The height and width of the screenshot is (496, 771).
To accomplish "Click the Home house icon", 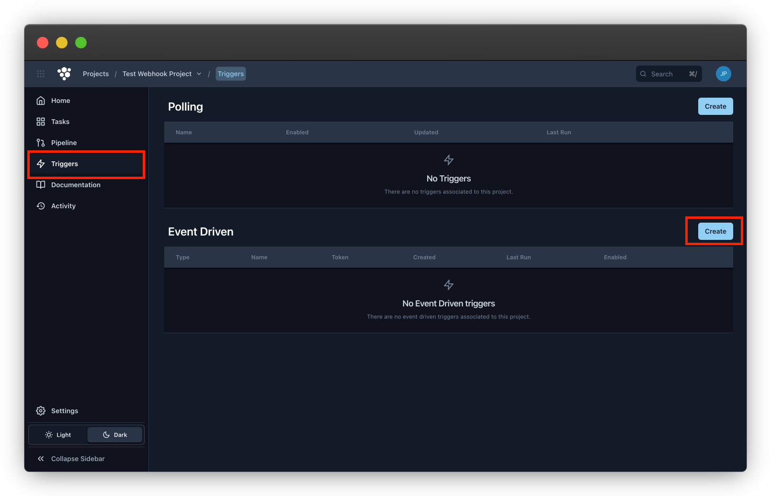I will coord(41,101).
